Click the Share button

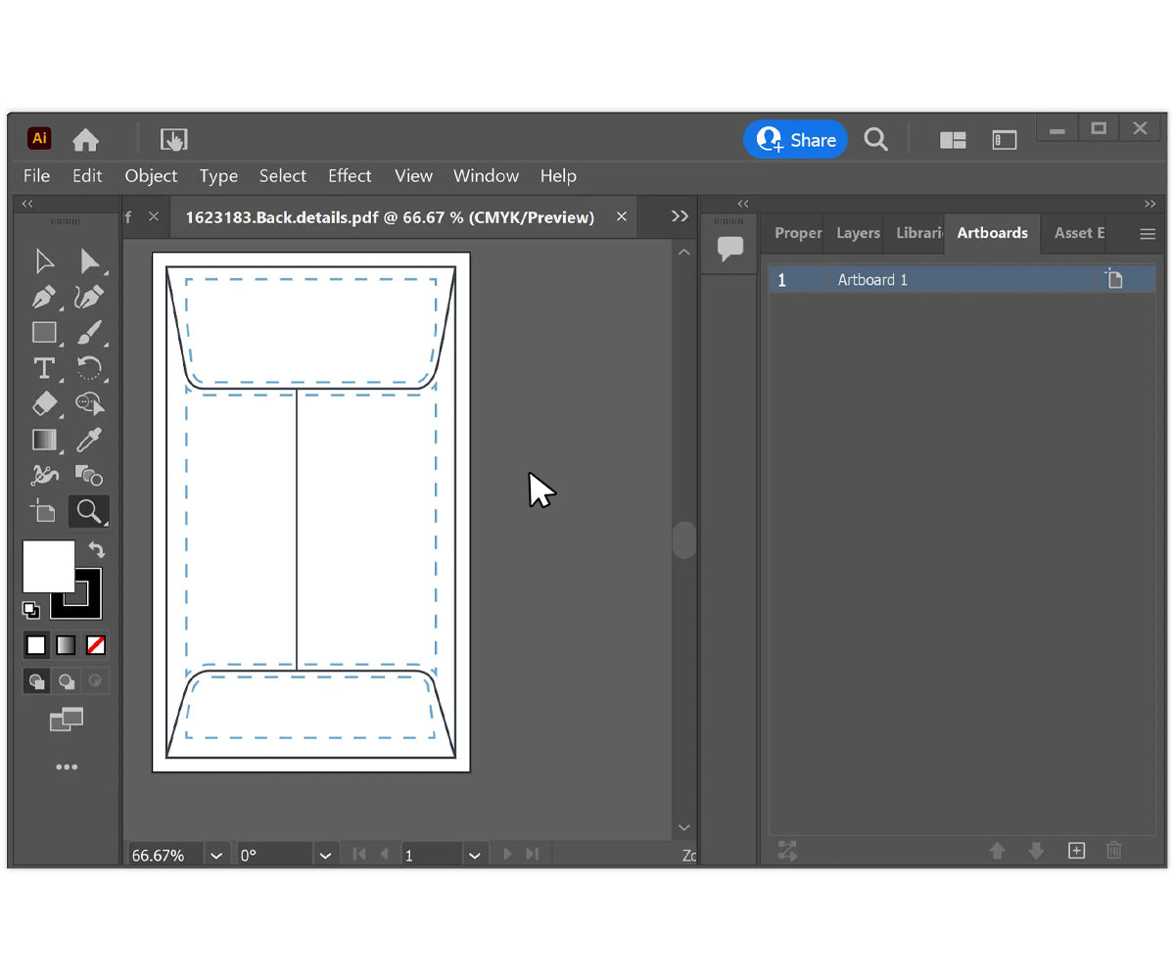(795, 140)
